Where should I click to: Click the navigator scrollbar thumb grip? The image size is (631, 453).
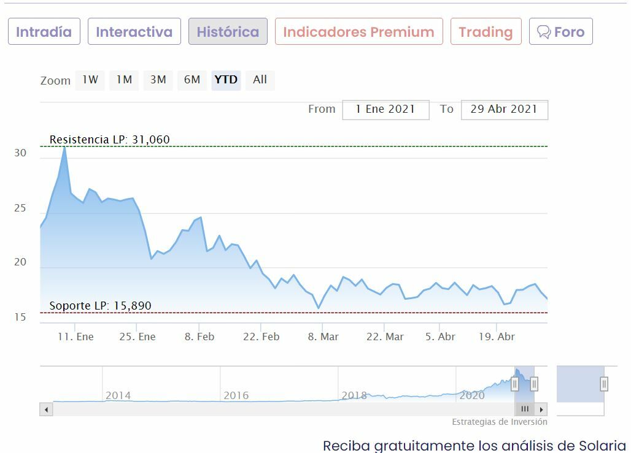click(525, 409)
